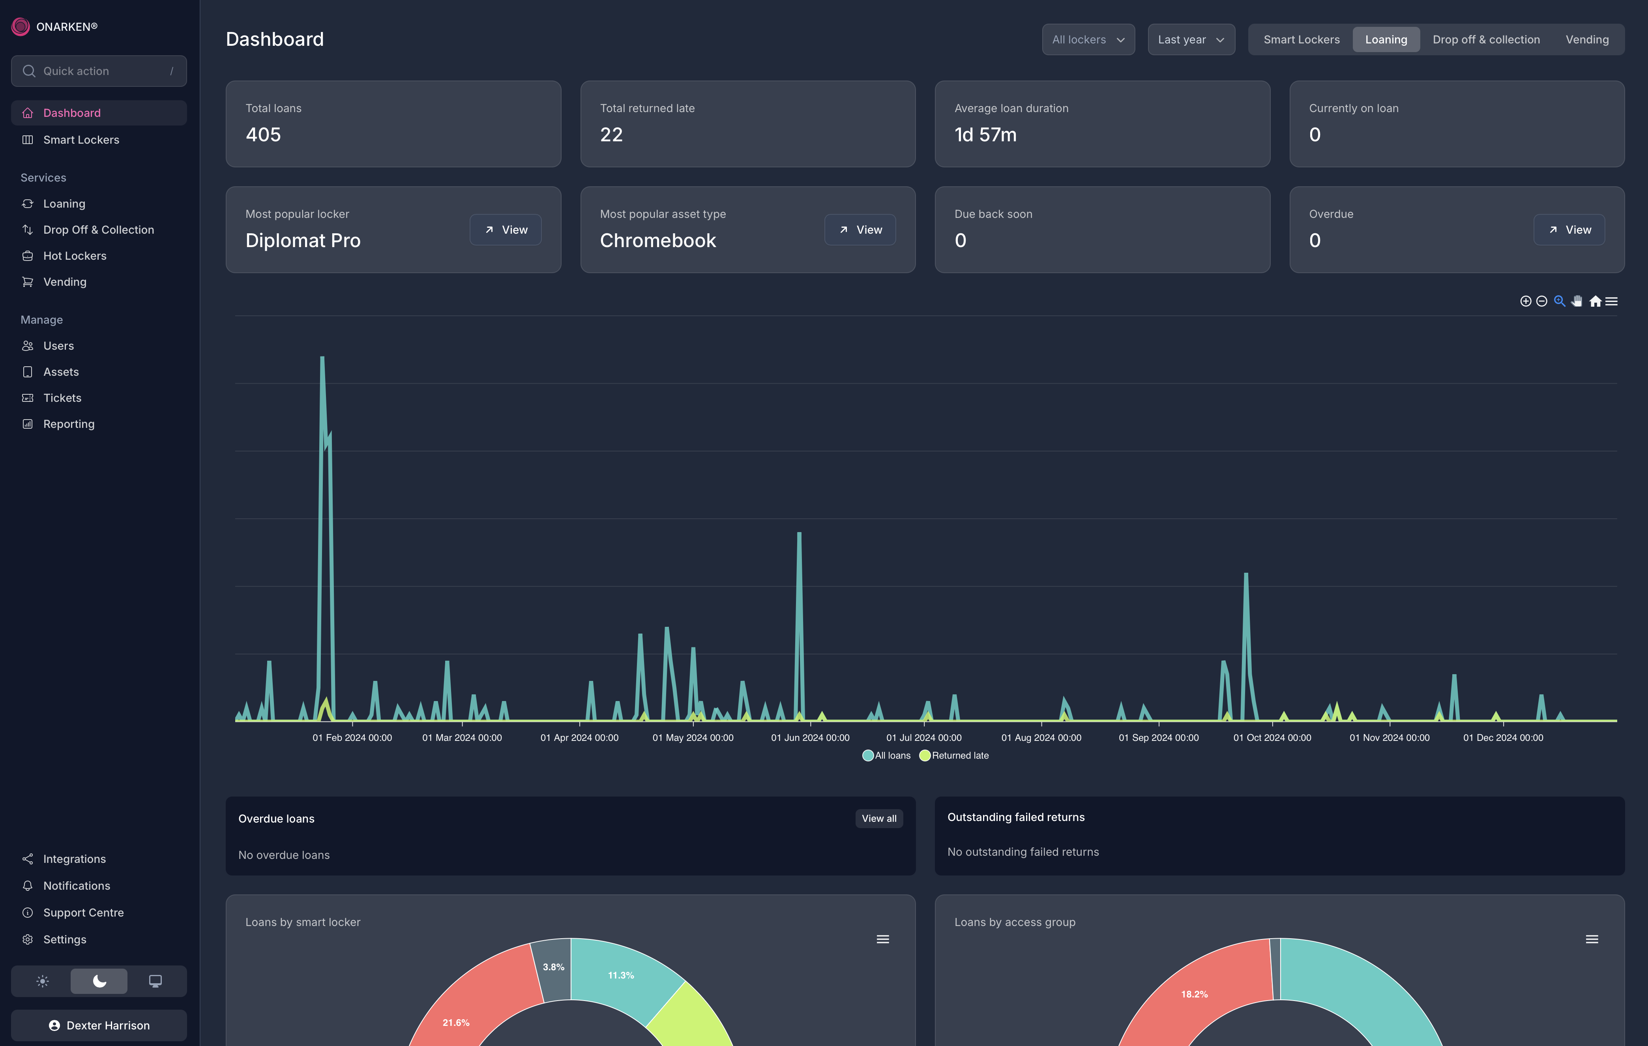Toggle Returned late series in legend
Image resolution: width=1648 pixels, height=1046 pixels.
pyautogui.click(x=954, y=756)
